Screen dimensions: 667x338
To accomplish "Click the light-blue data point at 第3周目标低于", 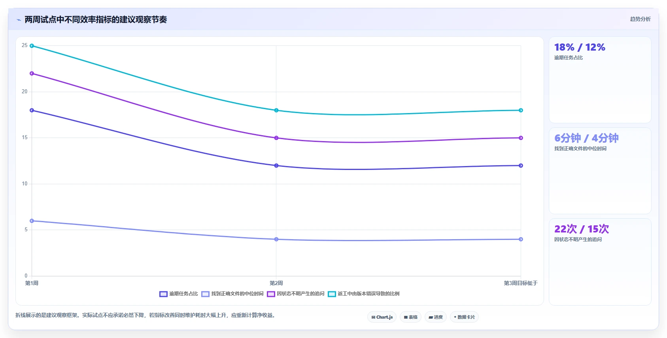I will coord(521,239).
